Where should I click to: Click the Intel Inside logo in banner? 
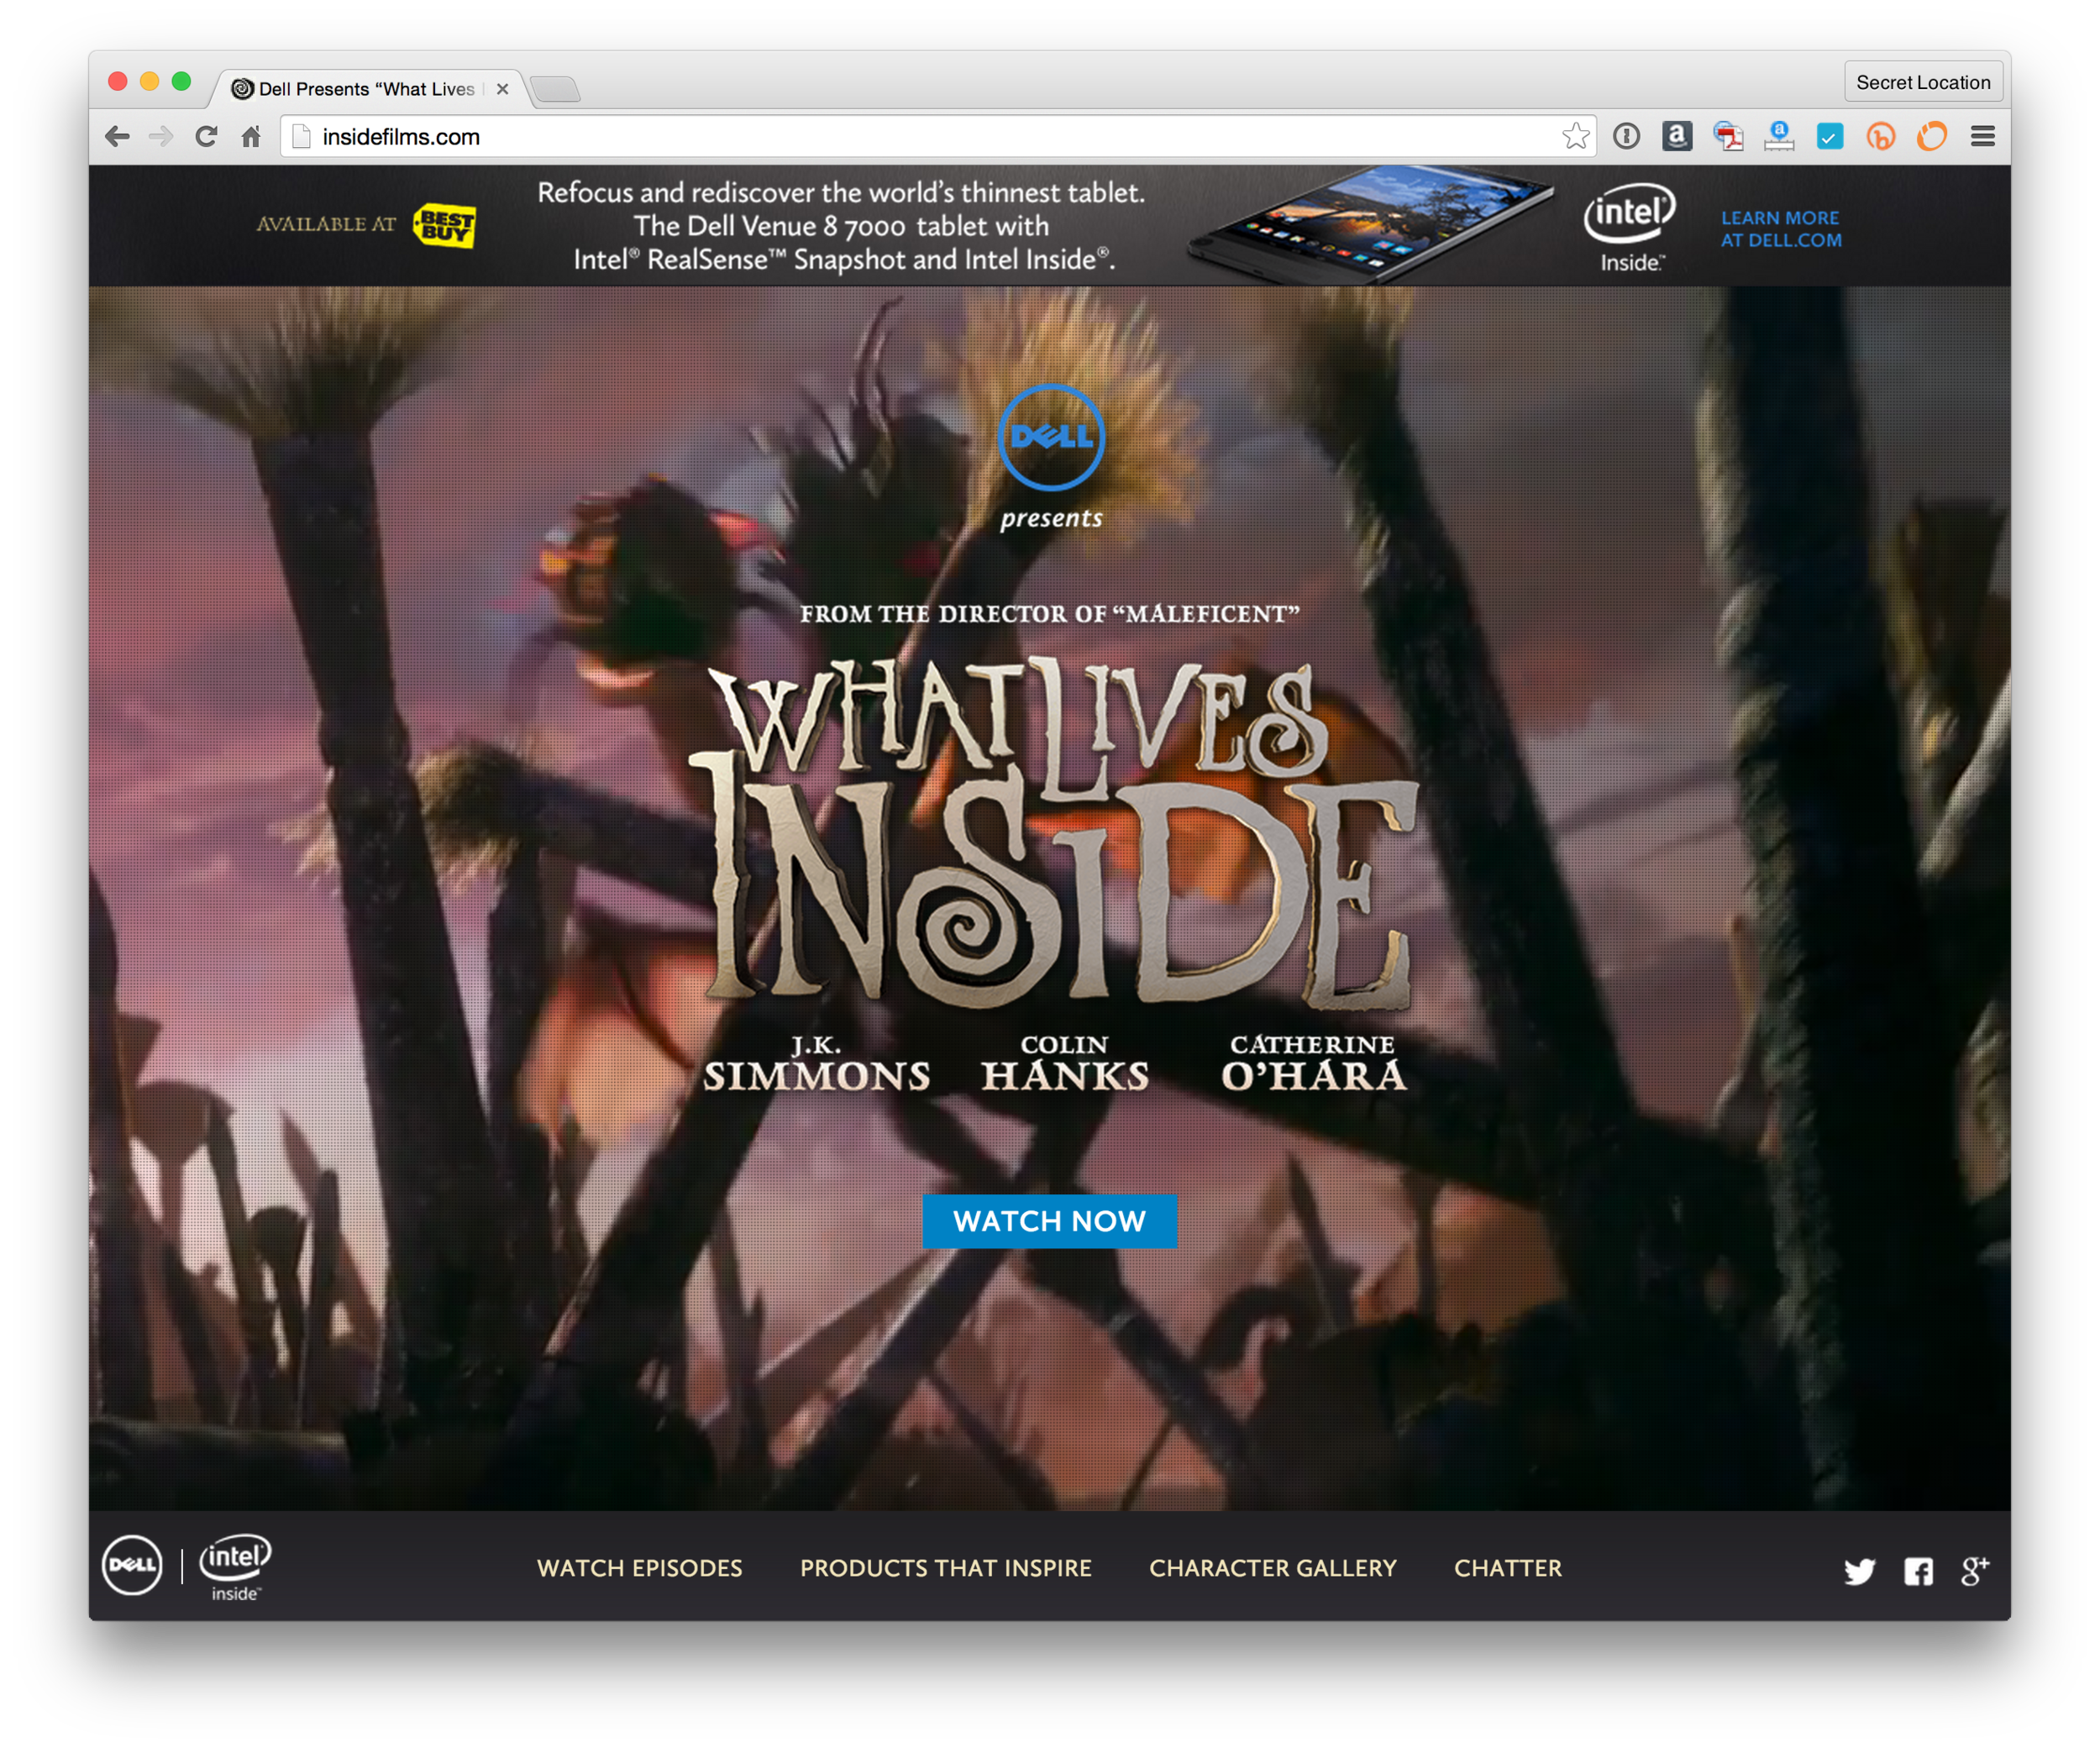point(1630,227)
